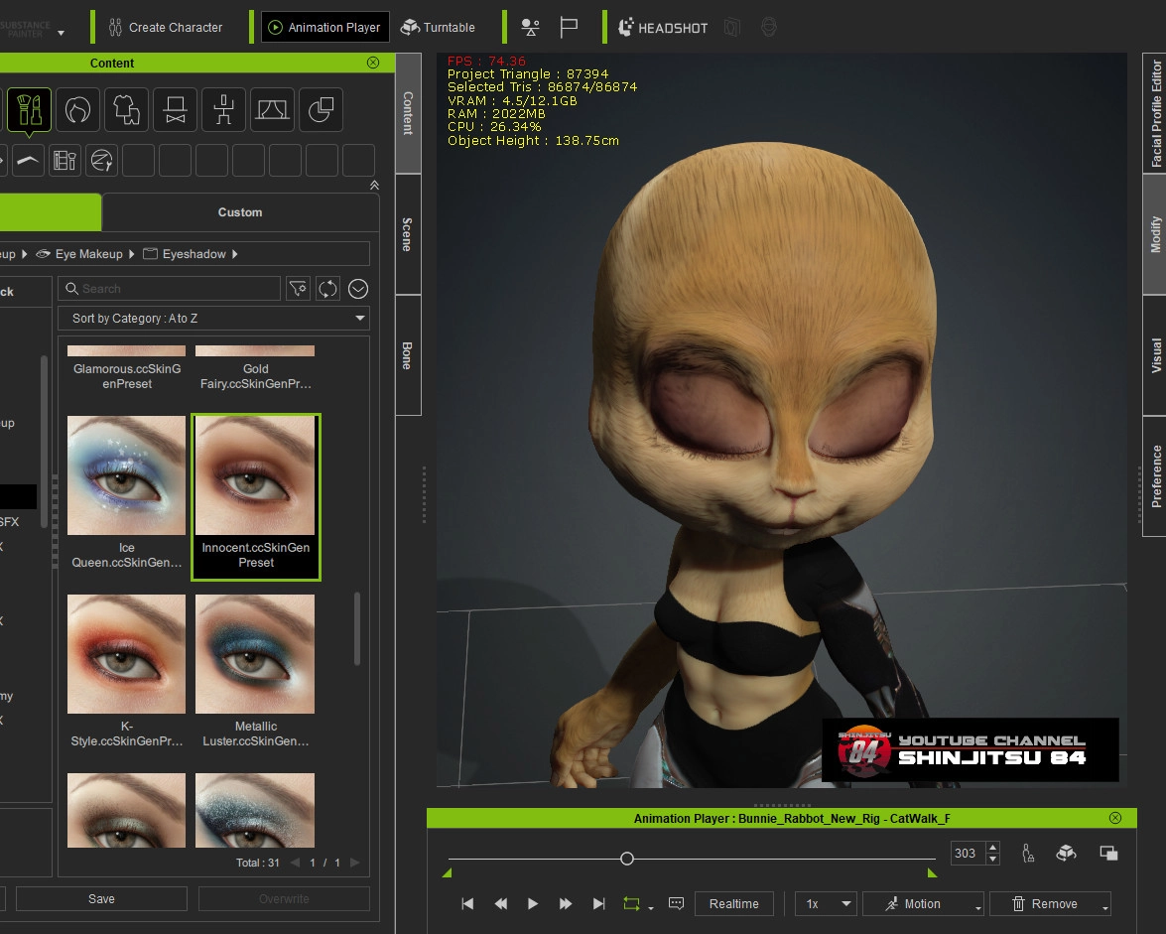Click the refresh icon beside search
The height and width of the screenshot is (934, 1166).
coord(327,289)
